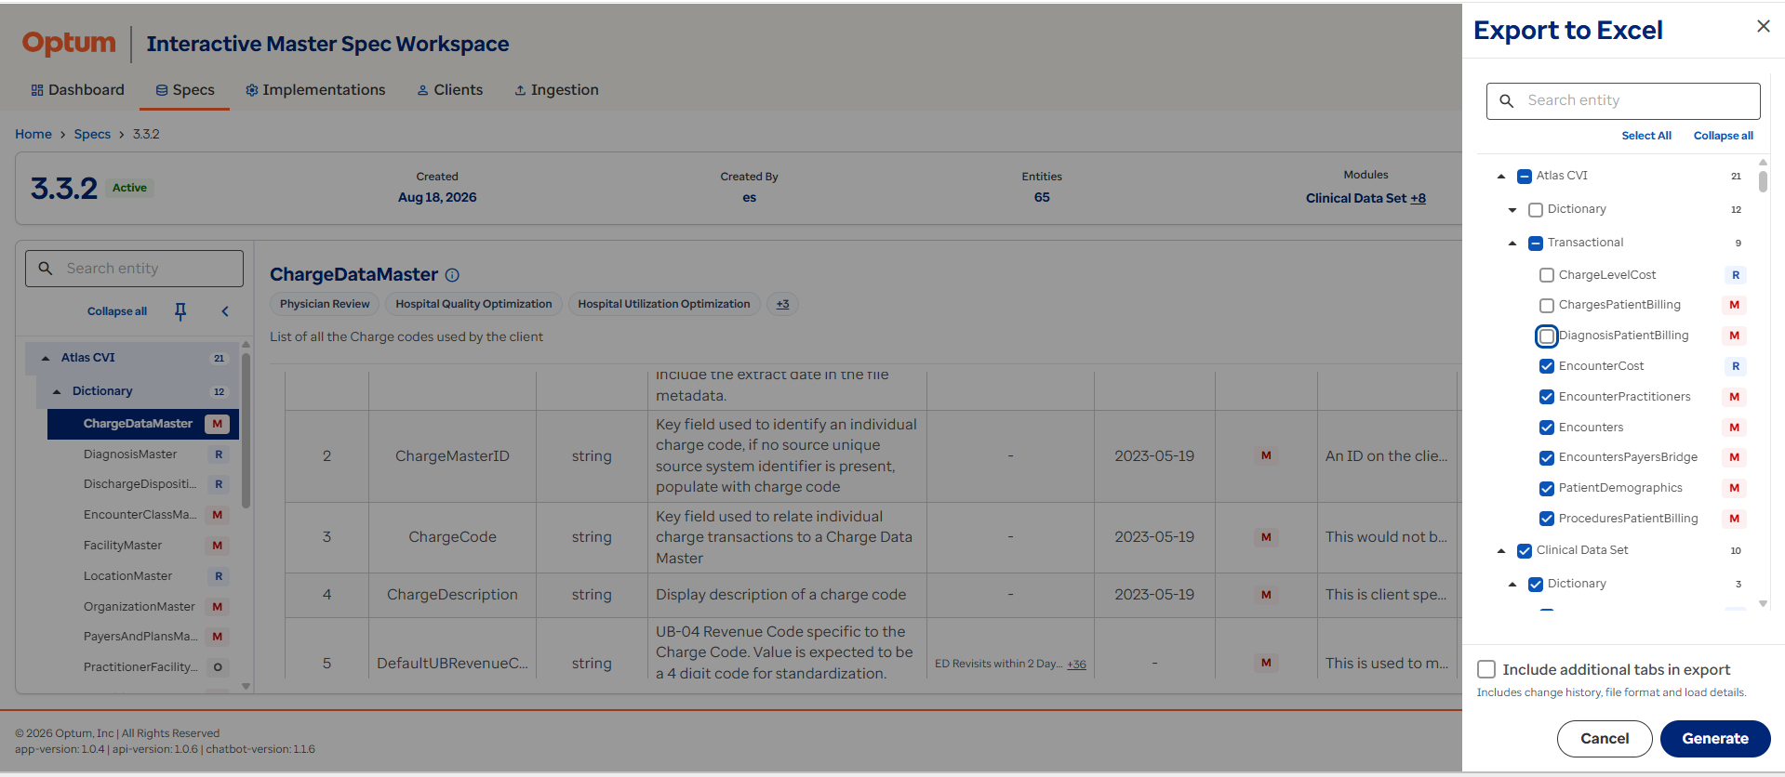Screen dimensions: 1785x777
Task: Check the ChargeLevelCost checkbox
Action: pos(1547,275)
